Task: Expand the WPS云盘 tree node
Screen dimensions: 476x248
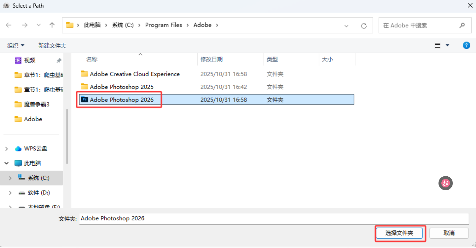Action: click(7, 148)
